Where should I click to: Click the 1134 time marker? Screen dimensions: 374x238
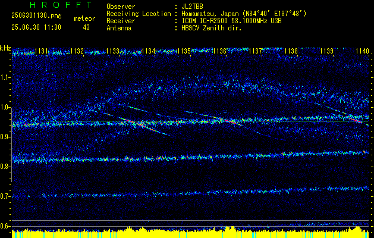149,51
